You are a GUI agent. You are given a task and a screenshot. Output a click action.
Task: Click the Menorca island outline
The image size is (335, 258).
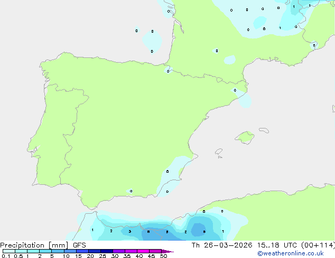point(264,130)
